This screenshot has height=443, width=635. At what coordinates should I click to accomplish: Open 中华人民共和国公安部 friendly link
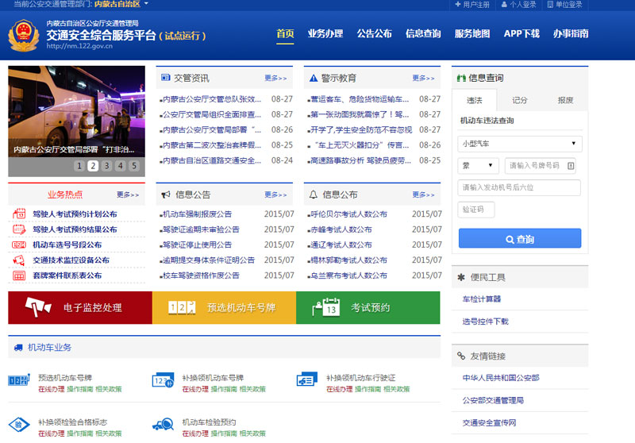(x=501, y=378)
